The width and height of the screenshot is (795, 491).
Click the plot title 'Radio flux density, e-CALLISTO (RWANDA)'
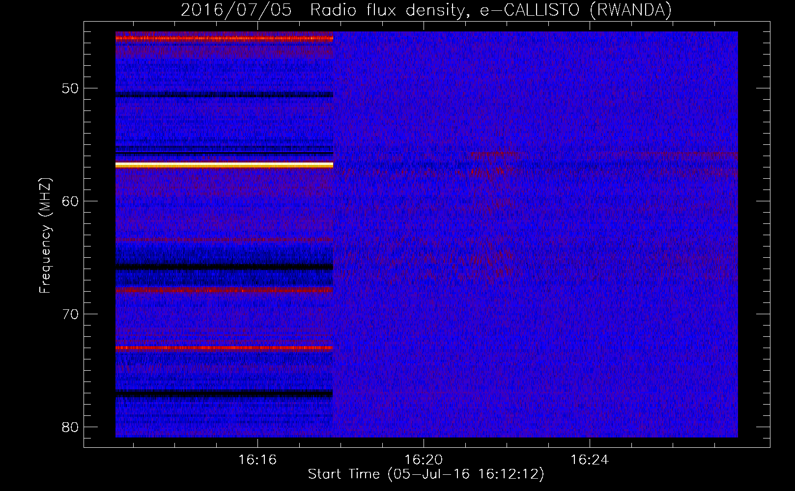point(491,10)
